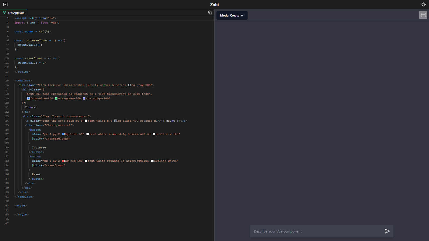Click the opening '<template>' tag on line 15

coord(23,81)
